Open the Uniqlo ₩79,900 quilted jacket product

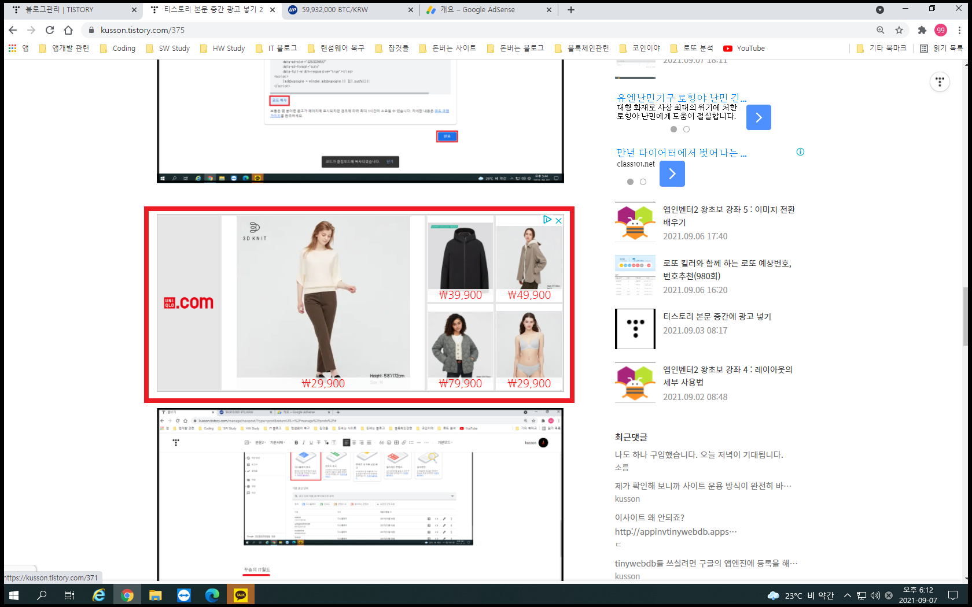coord(461,347)
